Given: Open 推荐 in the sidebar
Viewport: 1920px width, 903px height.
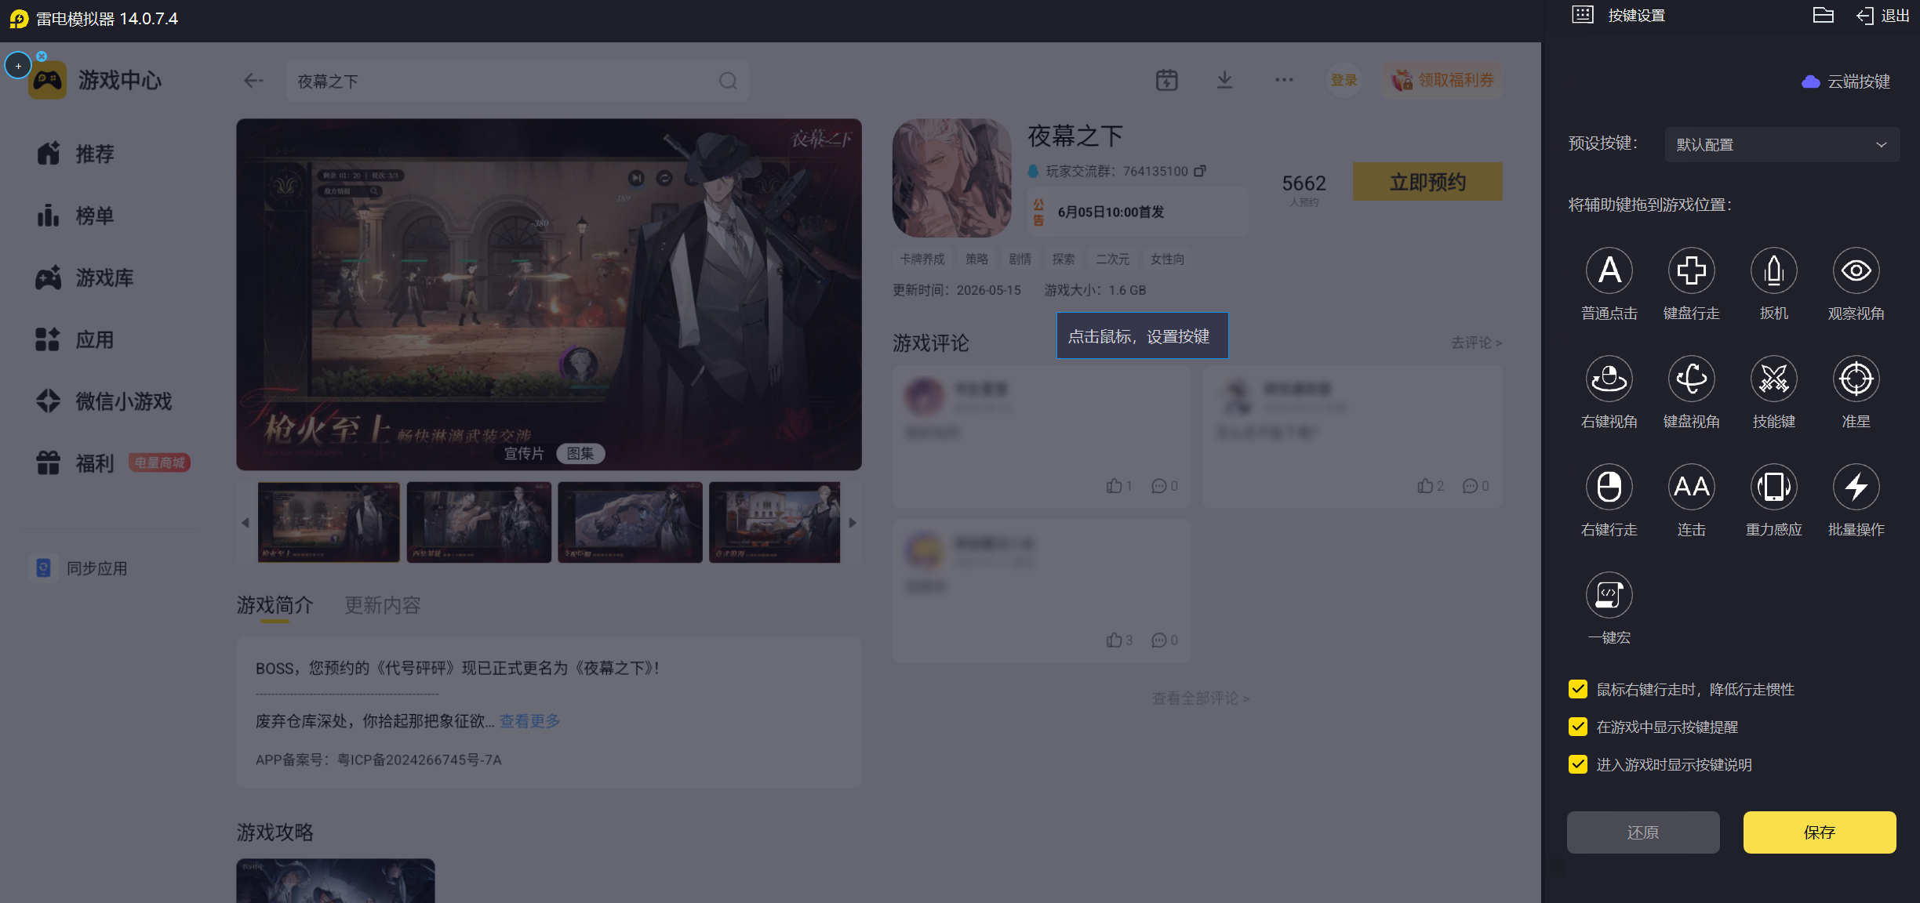Looking at the screenshot, I should click(x=76, y=154).
